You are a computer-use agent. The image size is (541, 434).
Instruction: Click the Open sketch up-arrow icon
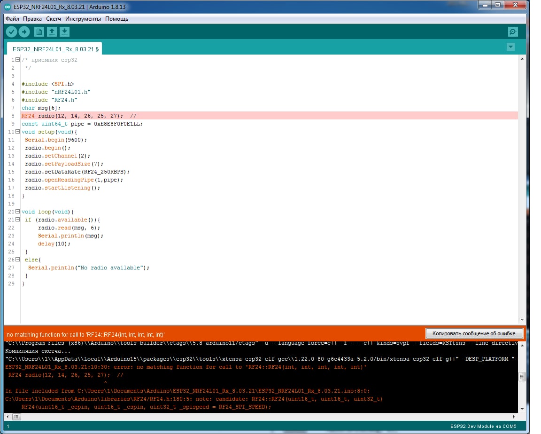point(52,32)
